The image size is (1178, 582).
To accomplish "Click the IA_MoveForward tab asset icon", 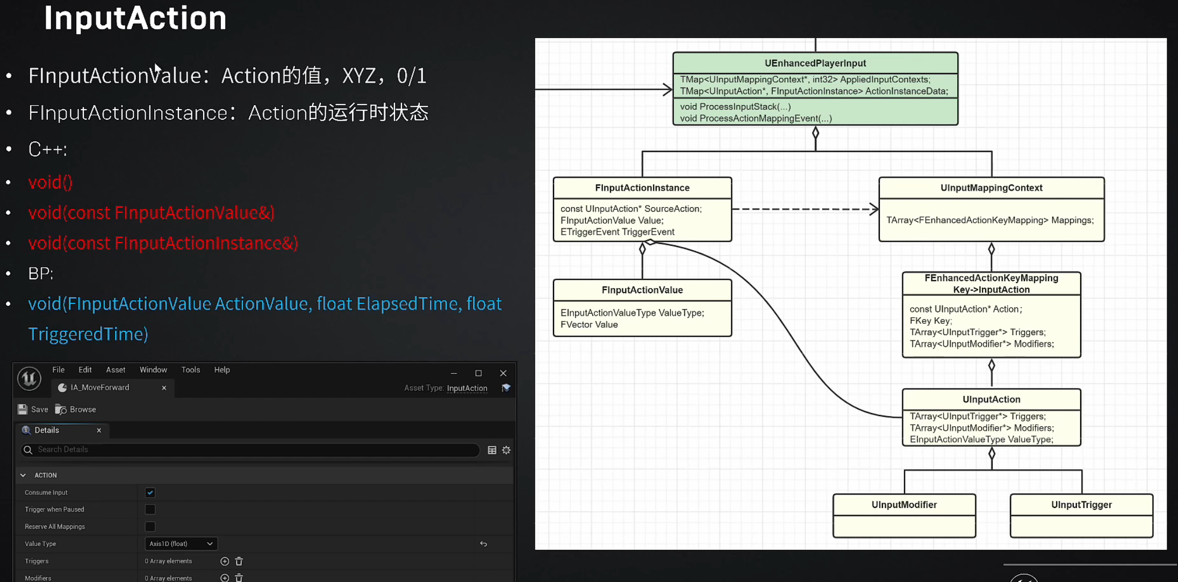I will (x=62, y=388).
